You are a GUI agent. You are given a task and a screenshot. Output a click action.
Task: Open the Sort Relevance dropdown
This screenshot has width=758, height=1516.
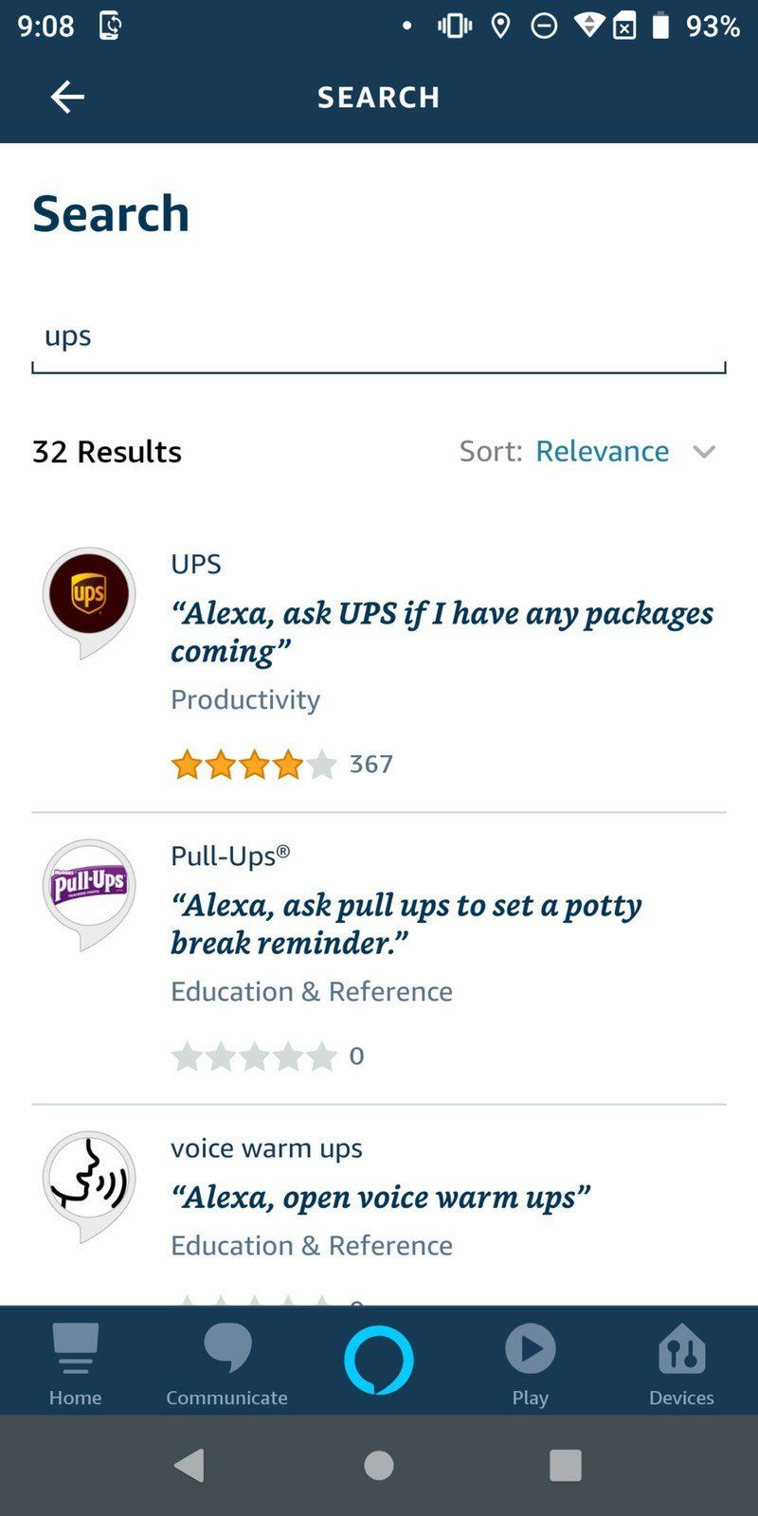point(603,451)
